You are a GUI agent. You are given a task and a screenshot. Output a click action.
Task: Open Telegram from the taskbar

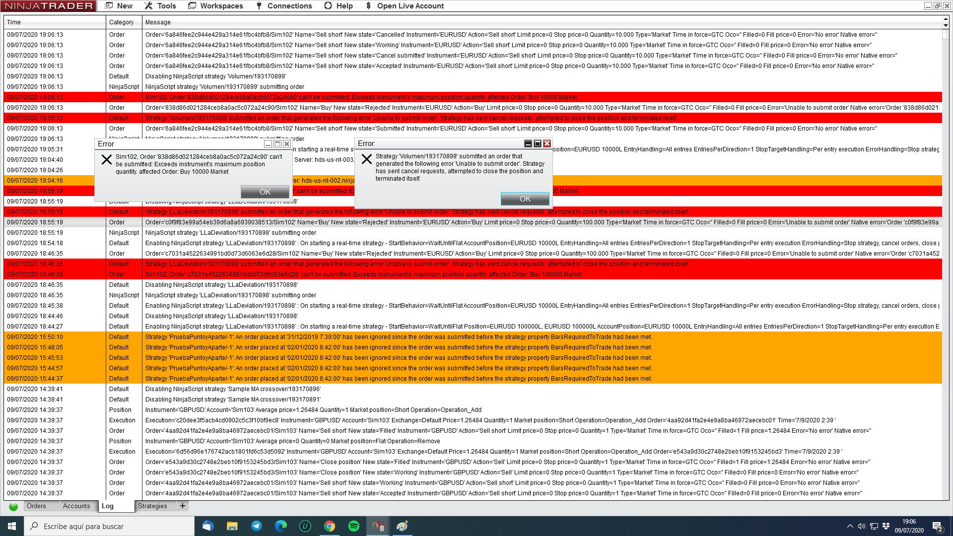pos(257,526)
